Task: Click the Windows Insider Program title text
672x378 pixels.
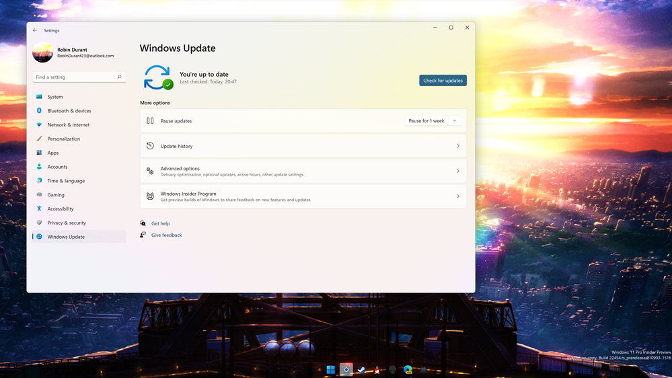Action: [188, 194]
